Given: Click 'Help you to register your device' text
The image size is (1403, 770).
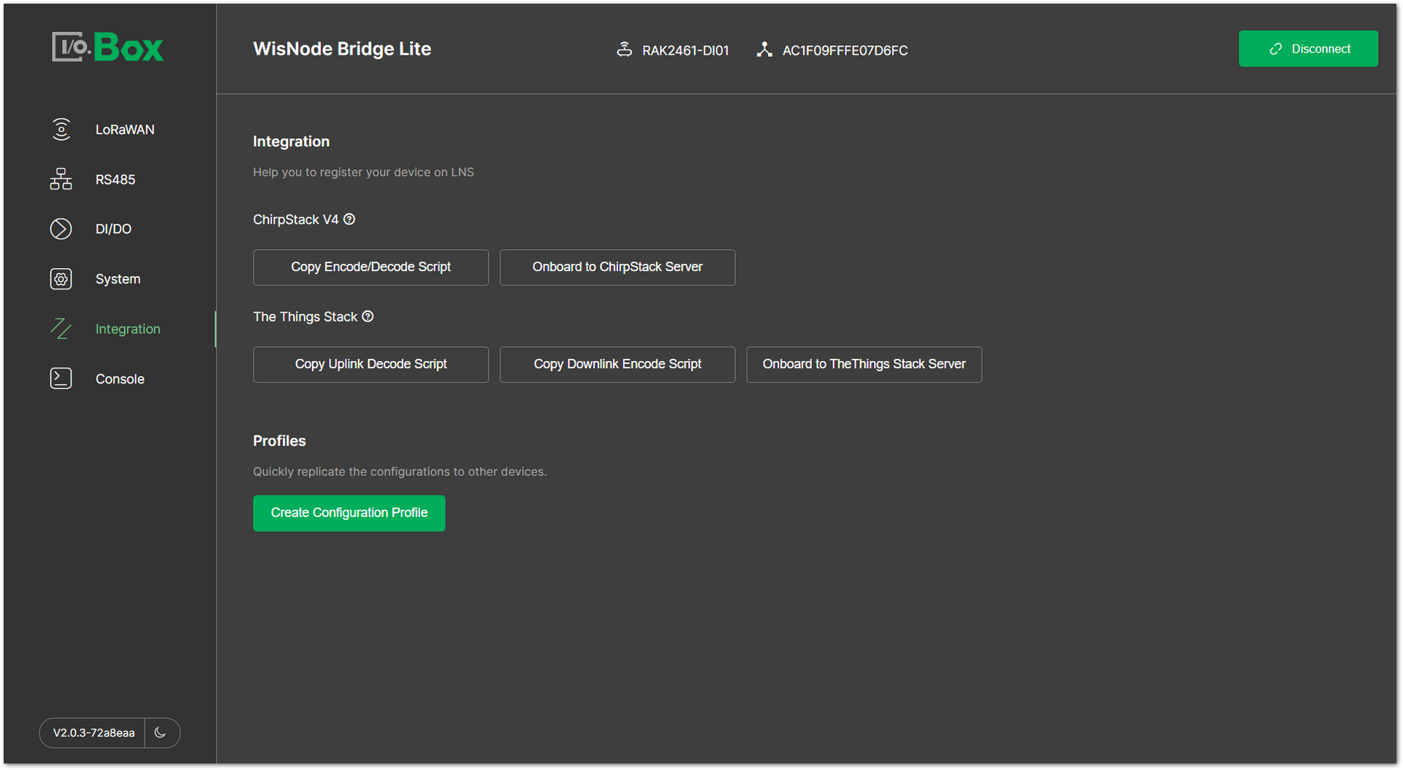Looking at the screenshot, I should click(x=363, y=172).
